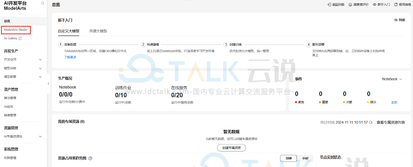Click the 紧急 event count

pos(297,94)
